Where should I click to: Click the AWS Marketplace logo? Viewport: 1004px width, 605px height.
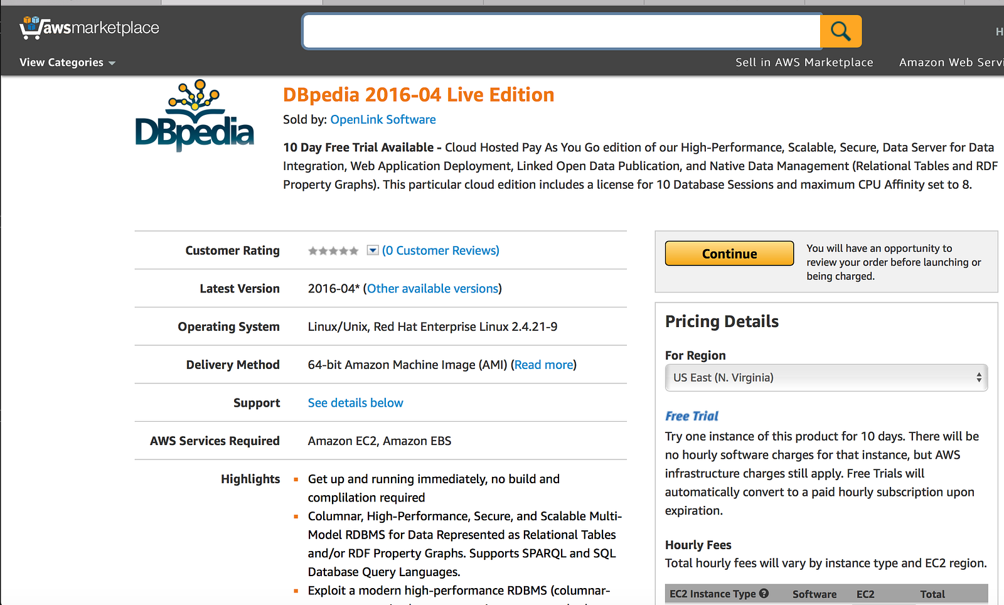(89, 28)
